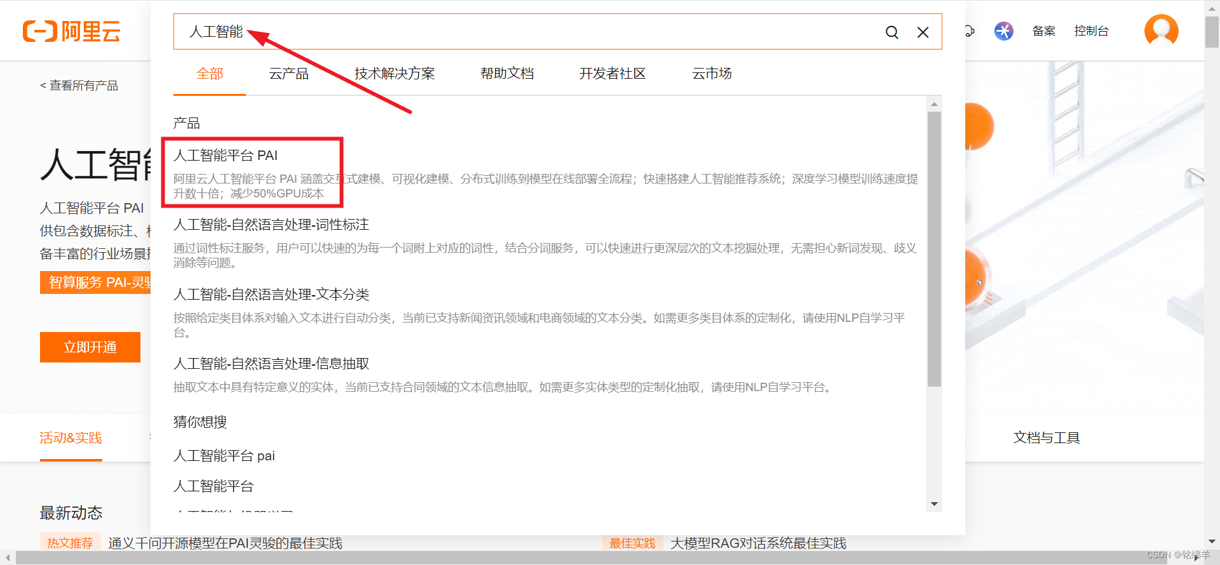Click the 热文推荐 tag
1220x565 pixels.
[70, 543]
